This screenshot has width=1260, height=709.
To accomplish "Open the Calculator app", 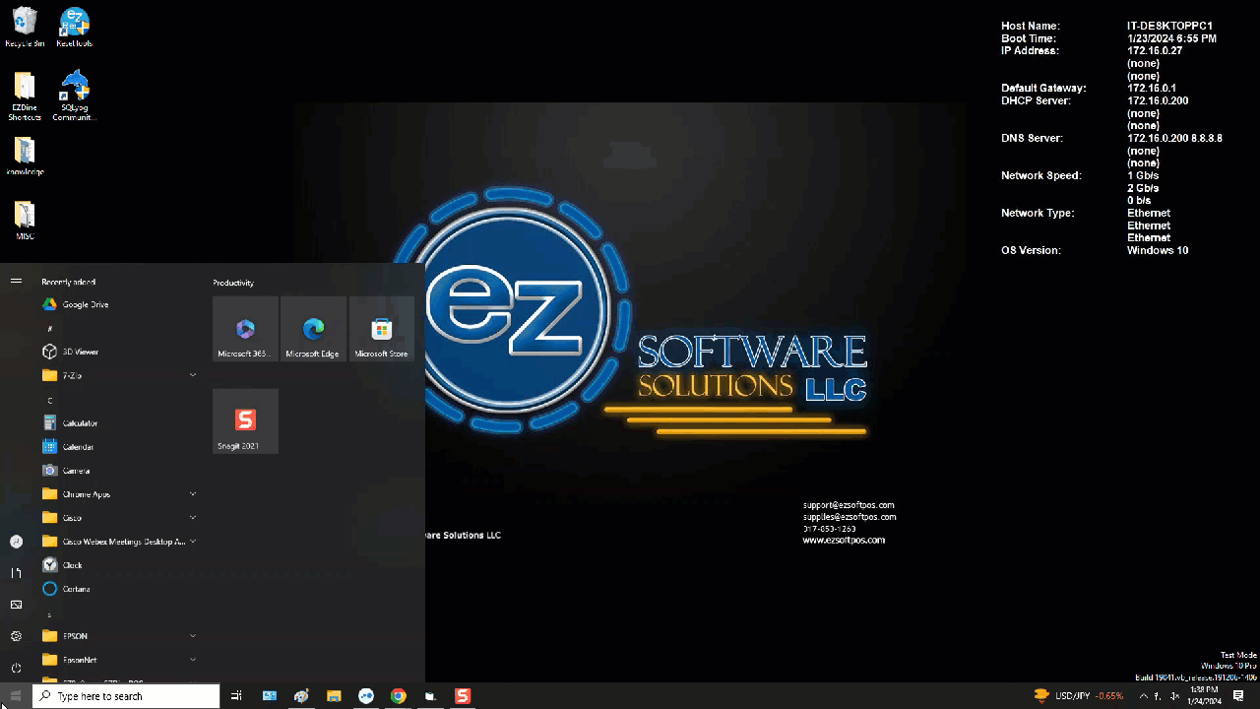I will pyautogui.click(x=118, y=422).
